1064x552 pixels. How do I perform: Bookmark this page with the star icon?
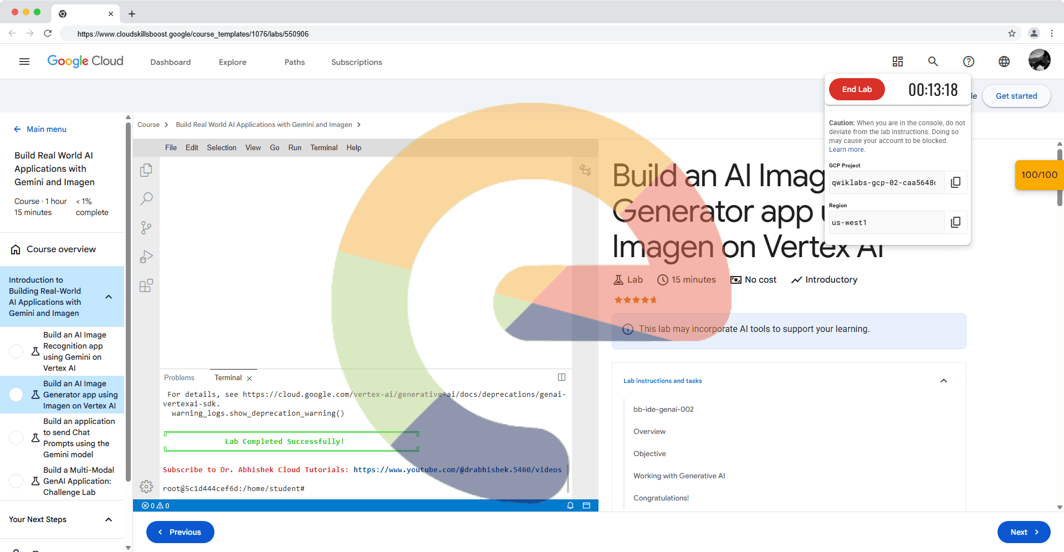coord(1012,34)
